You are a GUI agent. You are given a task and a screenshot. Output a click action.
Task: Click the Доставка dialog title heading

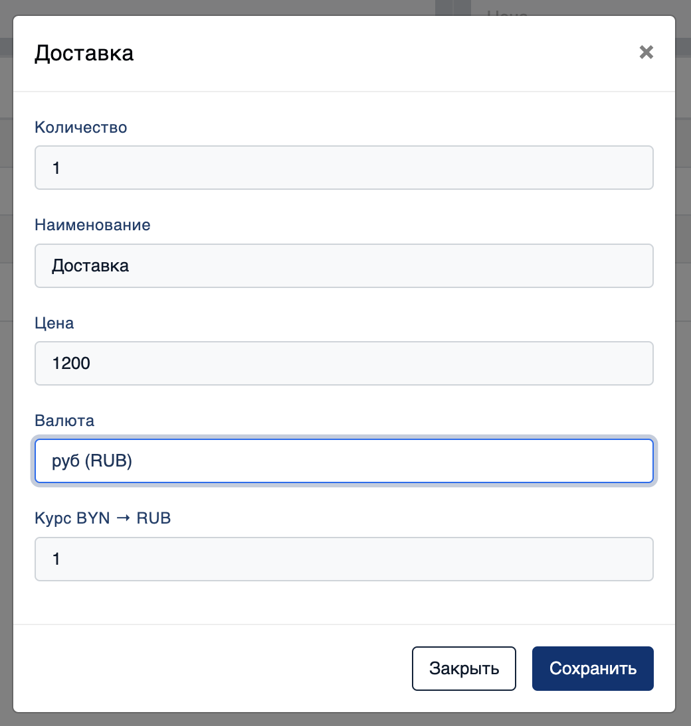[84, 53]
